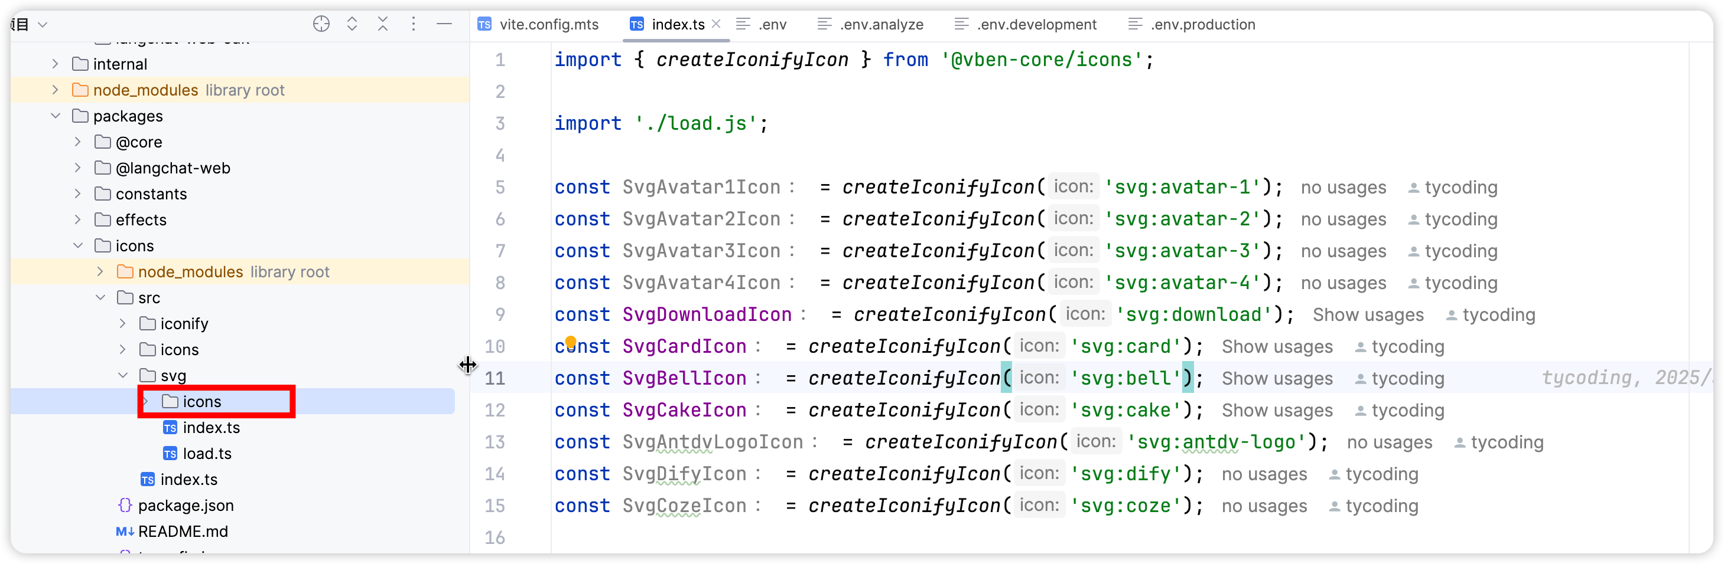
Task: Expand the internal folder
Action: tap(56, 64)
